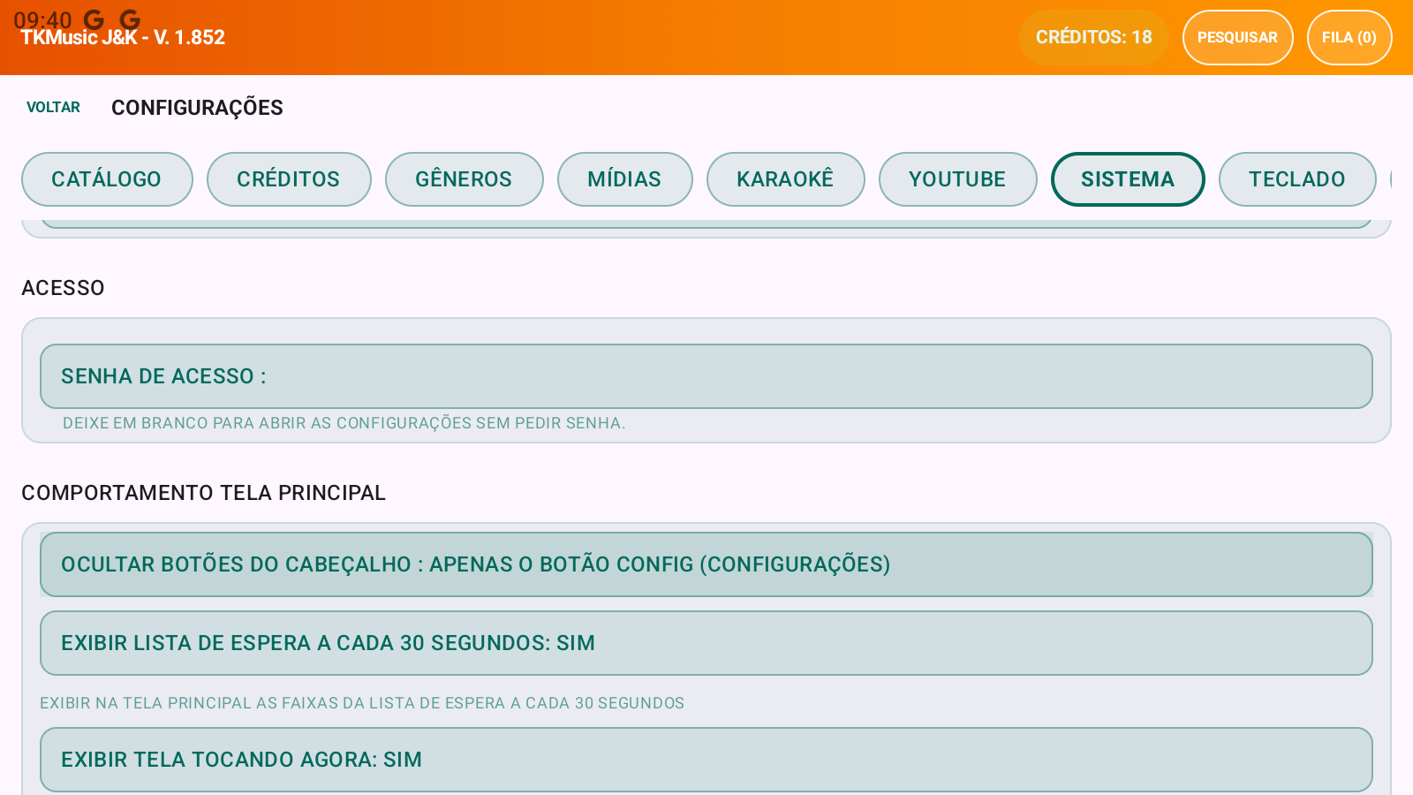Click the first Google G status icon
Viewport: 1413px width, 795px height.
point(94,19)
